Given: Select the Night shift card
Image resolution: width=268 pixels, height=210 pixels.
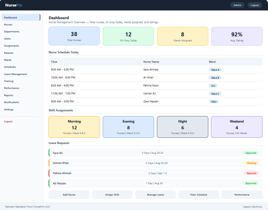Looking at the screenshot, I should point(182,127).
